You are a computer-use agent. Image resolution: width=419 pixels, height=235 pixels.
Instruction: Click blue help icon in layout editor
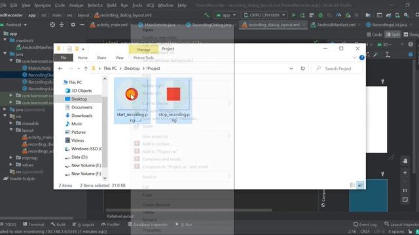pos(410,55)
